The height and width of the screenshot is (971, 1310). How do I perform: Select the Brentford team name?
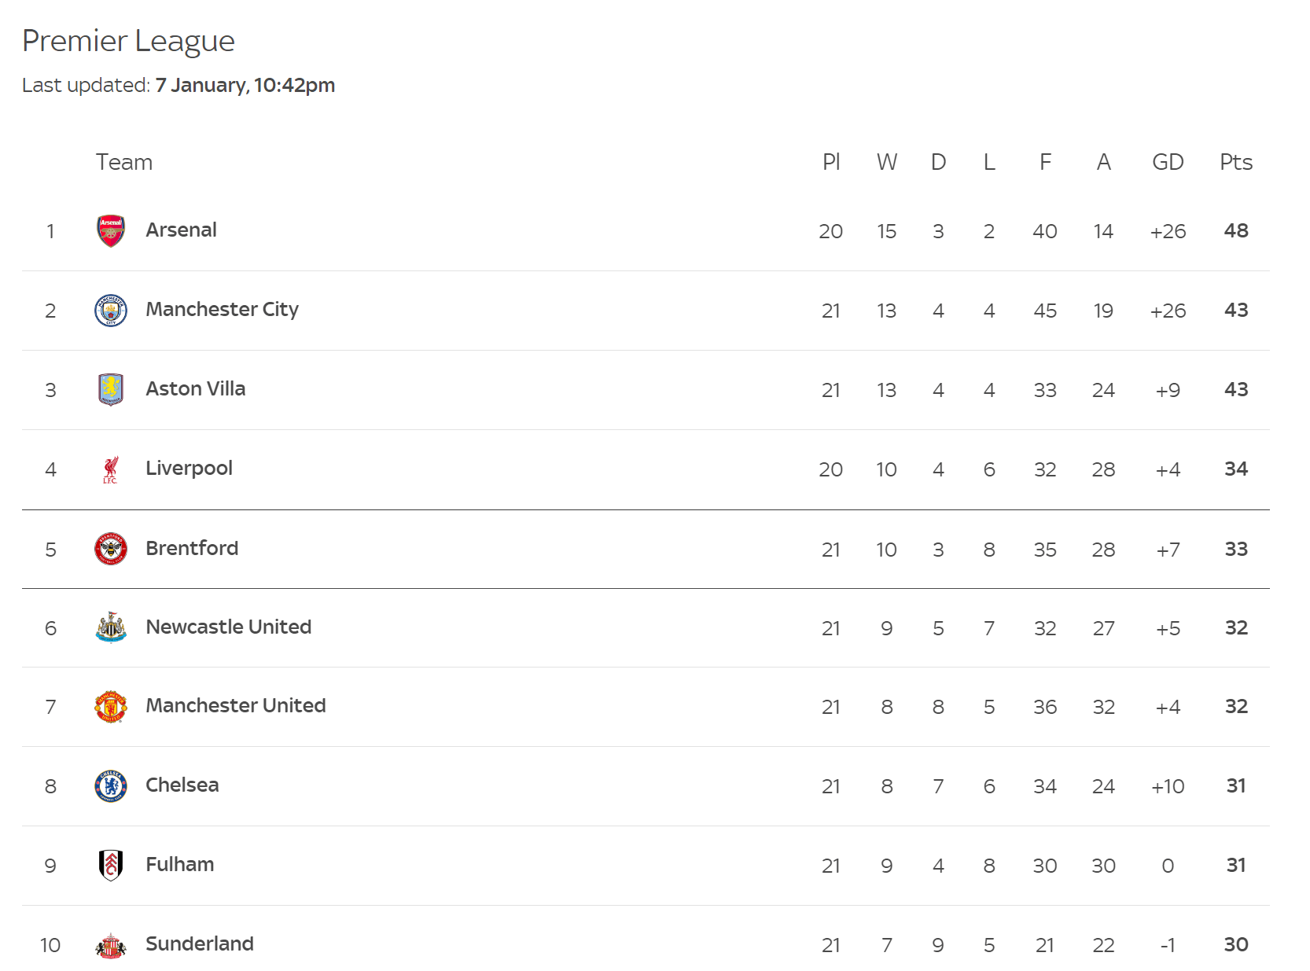(x=192, y=548)
